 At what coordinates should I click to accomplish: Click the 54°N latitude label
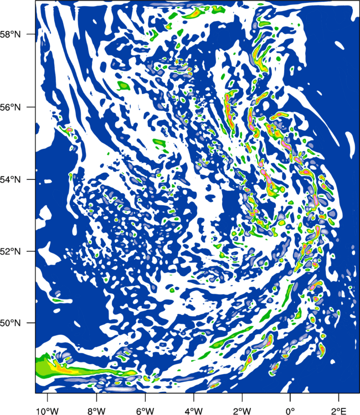coord(11,179)
